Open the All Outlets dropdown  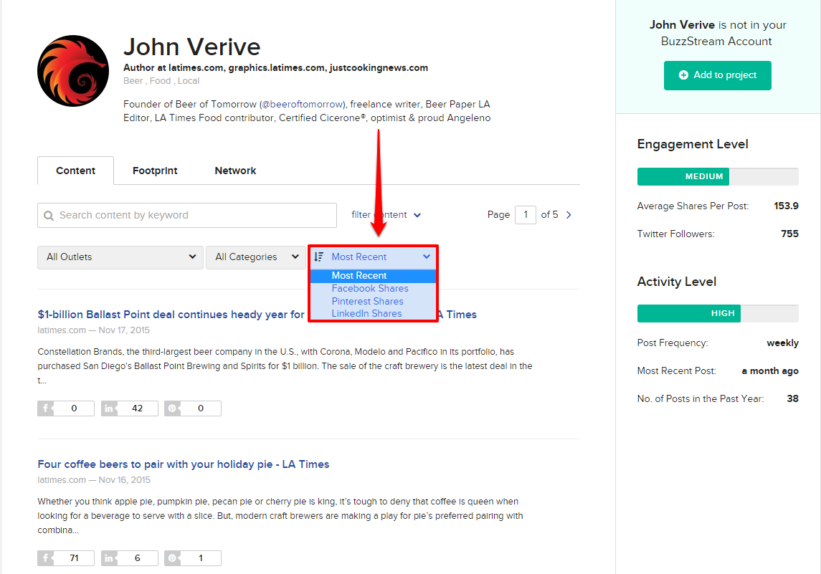point(120,257)
